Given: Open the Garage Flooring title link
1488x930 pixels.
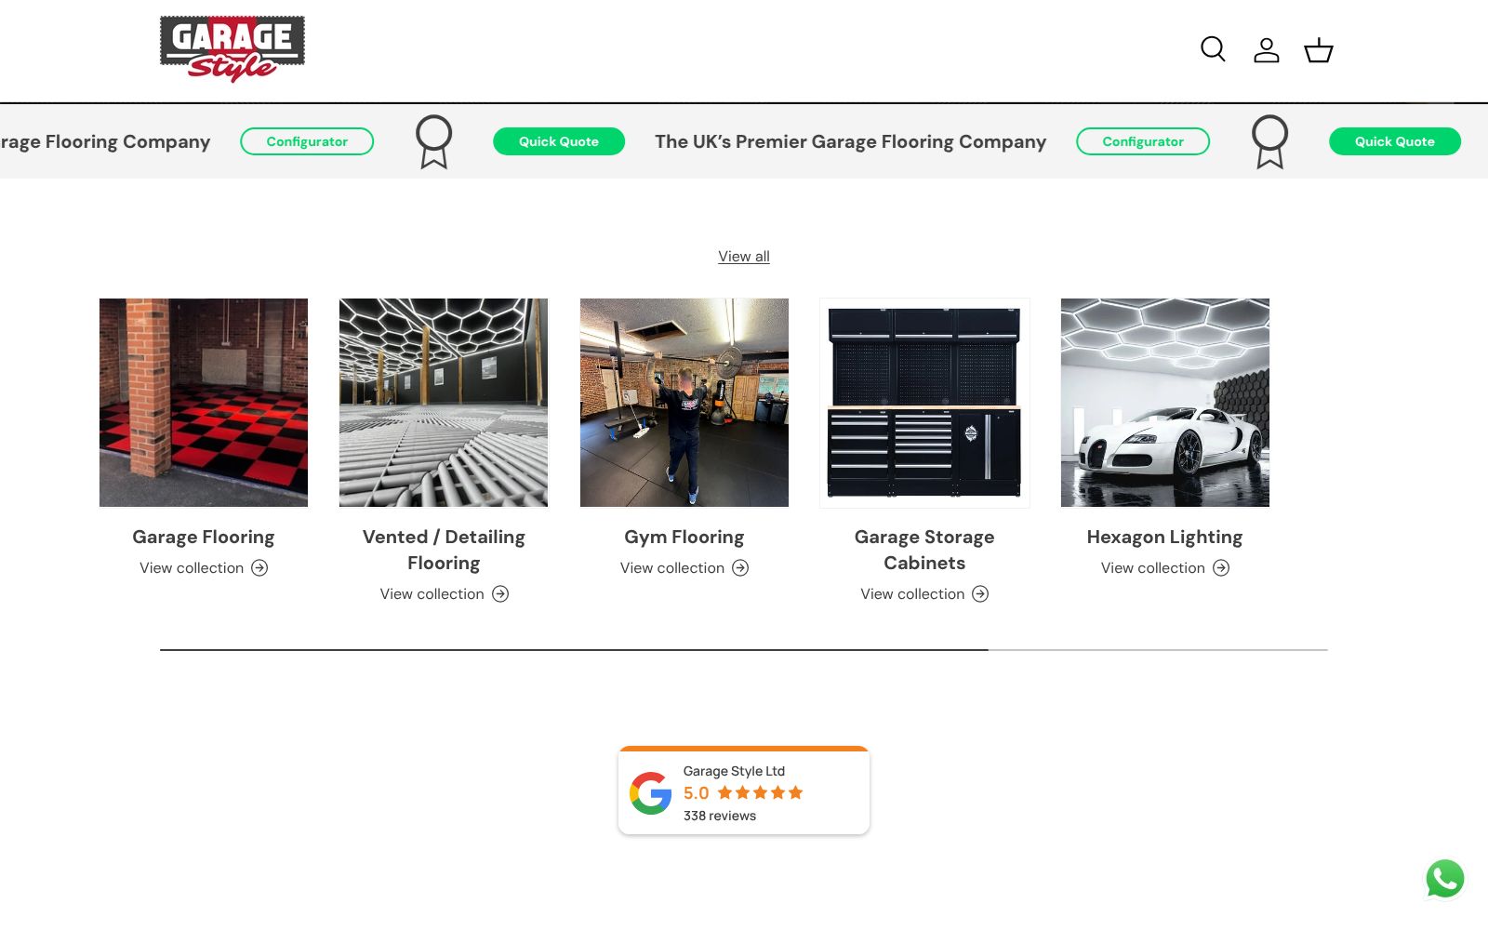Looking at the screenshot, I should click(204, 537).
